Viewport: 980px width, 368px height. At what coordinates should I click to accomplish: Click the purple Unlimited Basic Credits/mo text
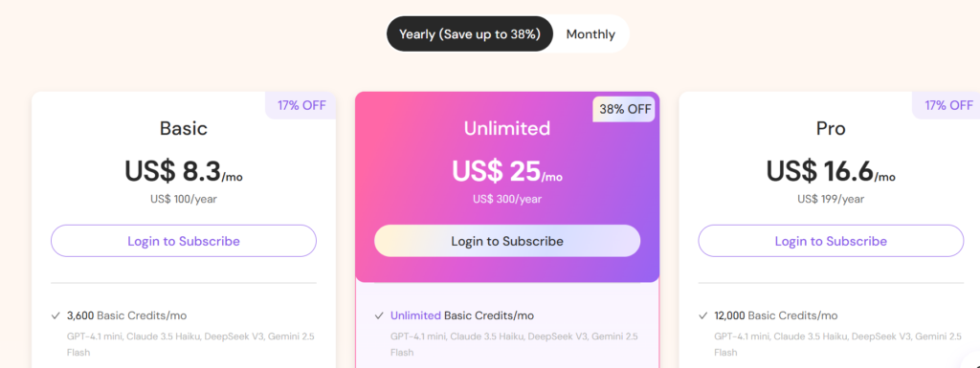(x=462, y=315)
